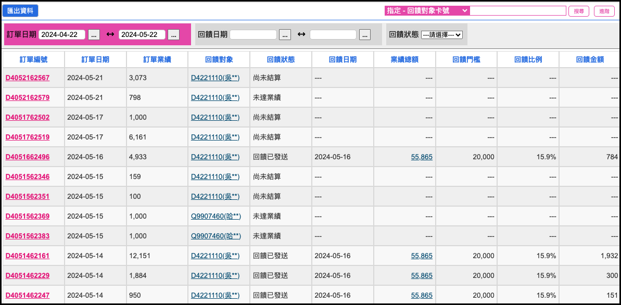Viewport: 621px width, 305px height.
Task: Open 55,865 total in row D4051462229
Action: [x=422, y=276]
